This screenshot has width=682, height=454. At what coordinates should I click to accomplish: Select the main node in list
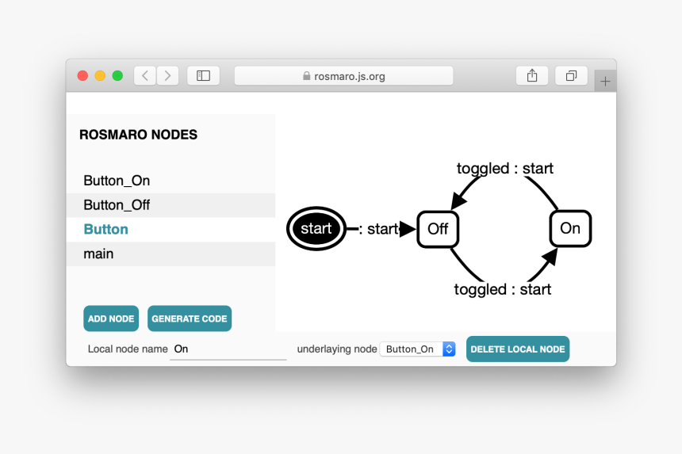pyautogui.click(x=98, y=254)
